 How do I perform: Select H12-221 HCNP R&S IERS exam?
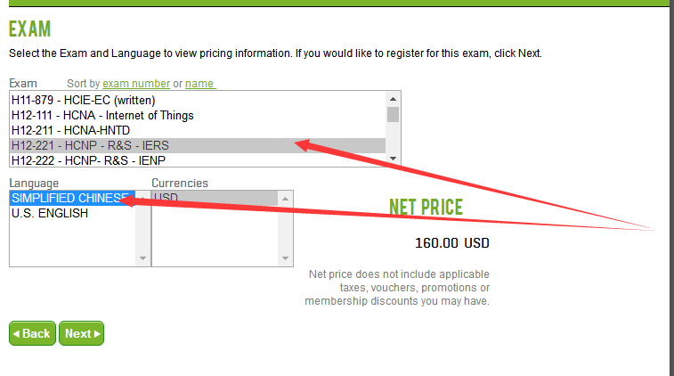pyautogui.click(x=90, y=145)
